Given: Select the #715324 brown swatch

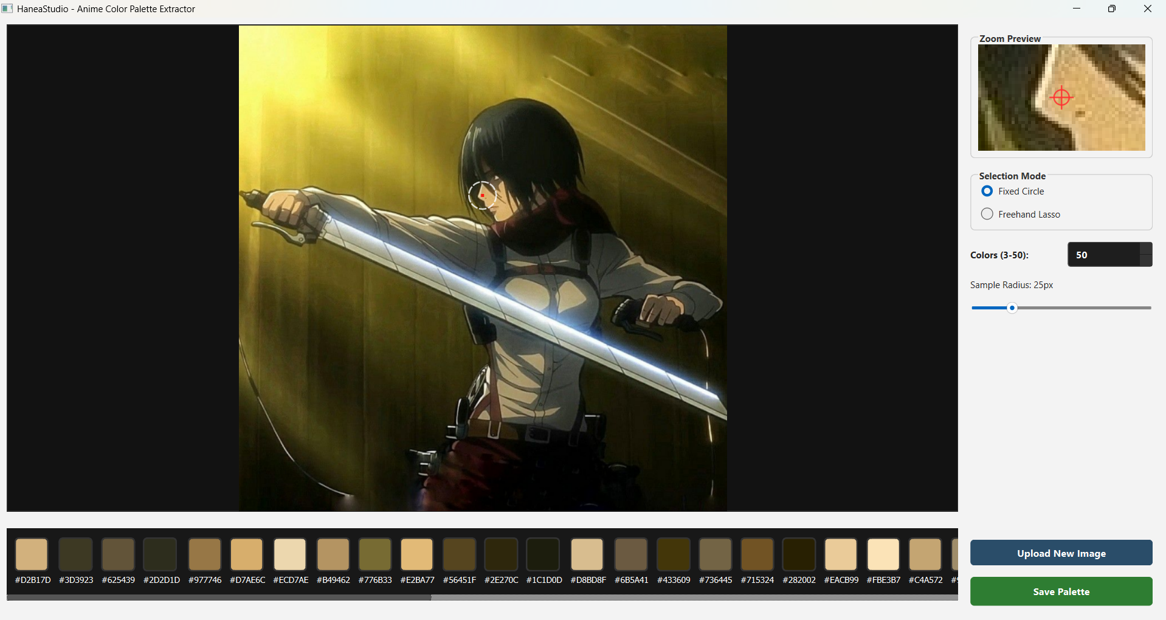Looking at the screenshot, I should (x=757, y=554).
